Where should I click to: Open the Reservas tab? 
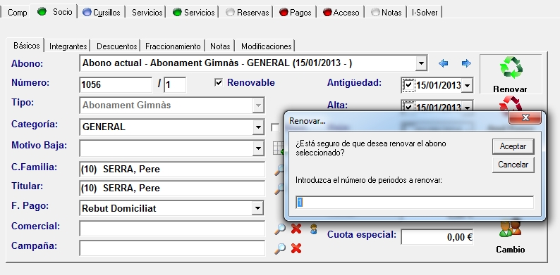(248, 13)
